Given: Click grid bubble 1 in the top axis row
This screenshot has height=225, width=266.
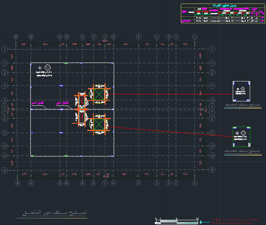Looking at the screenshot, I should tap(195, 37).
